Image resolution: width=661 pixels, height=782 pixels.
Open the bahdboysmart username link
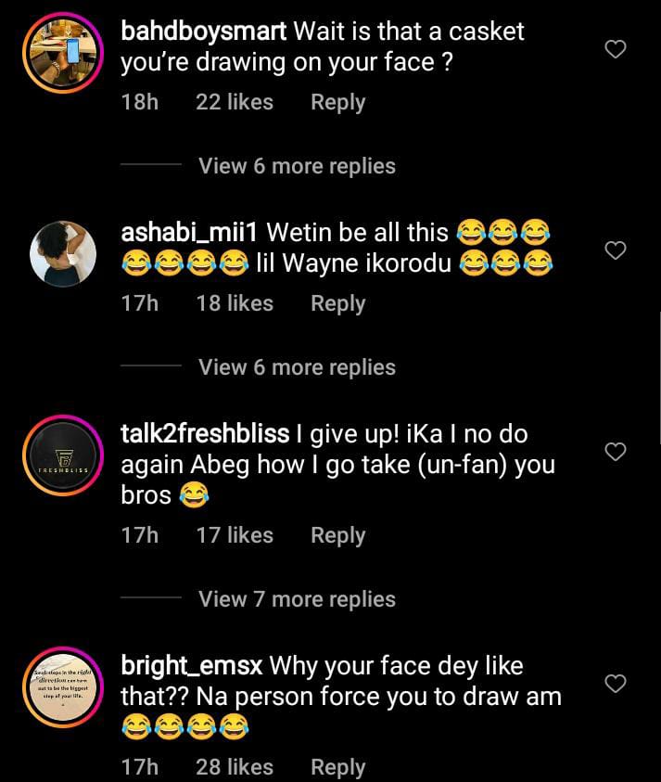203,32
